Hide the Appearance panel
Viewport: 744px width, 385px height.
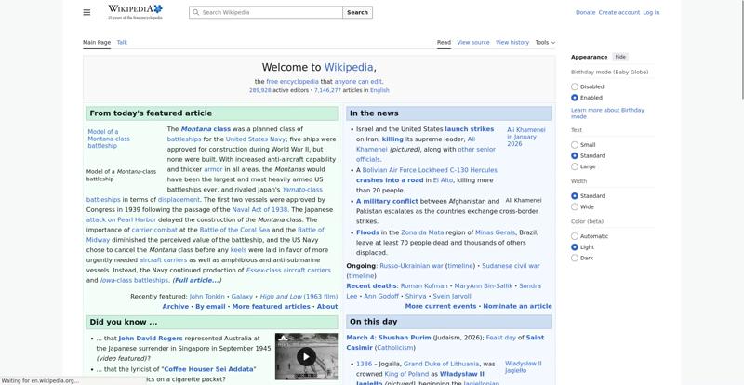click(620, 57)
